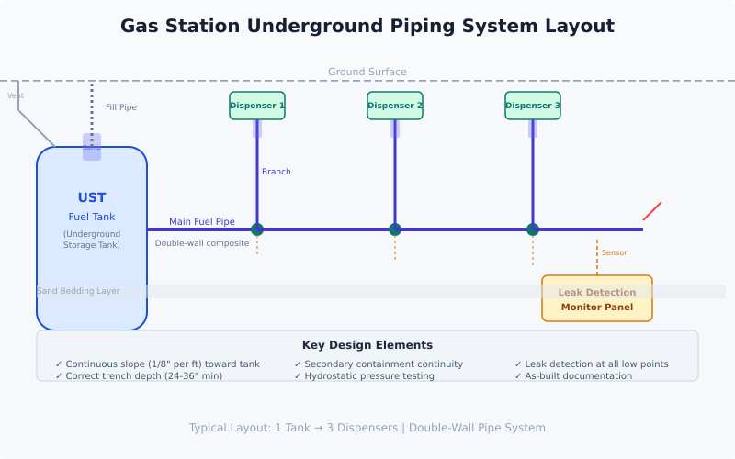Viewport: 735px width, 459px height.
Task: Click the 'Key Design Elements' heading
Action: (x=367, y=345)
